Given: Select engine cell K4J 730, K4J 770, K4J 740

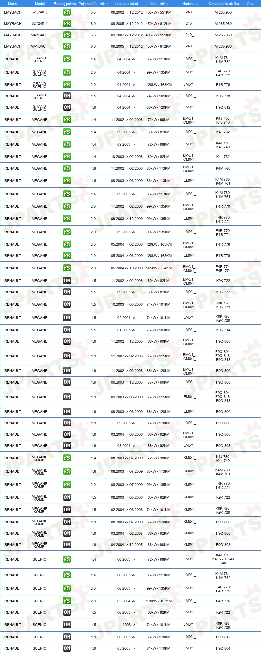Looking at the screenshot, I should pos(223,559).
